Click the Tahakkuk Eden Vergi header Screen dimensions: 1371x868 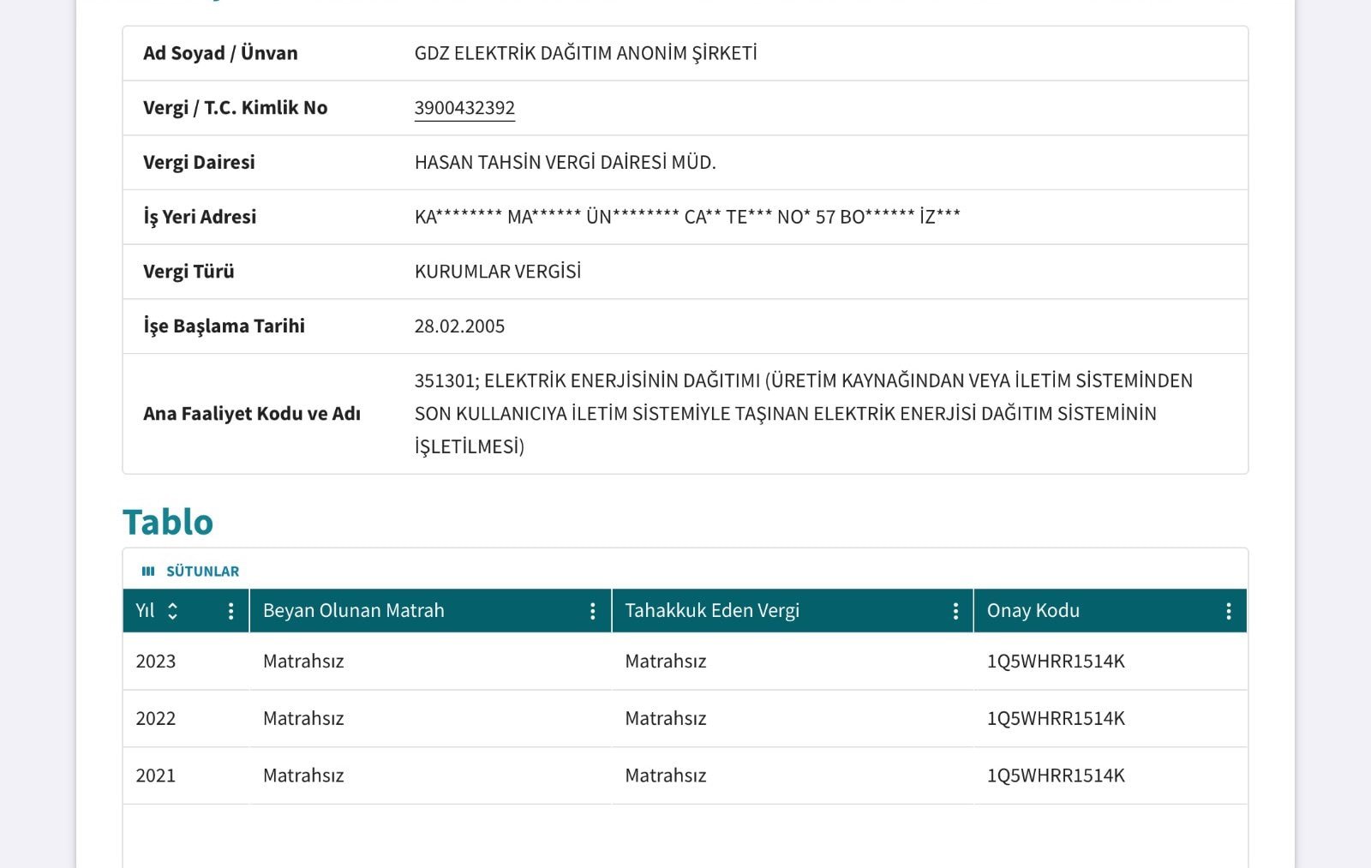tap(793, 610)
